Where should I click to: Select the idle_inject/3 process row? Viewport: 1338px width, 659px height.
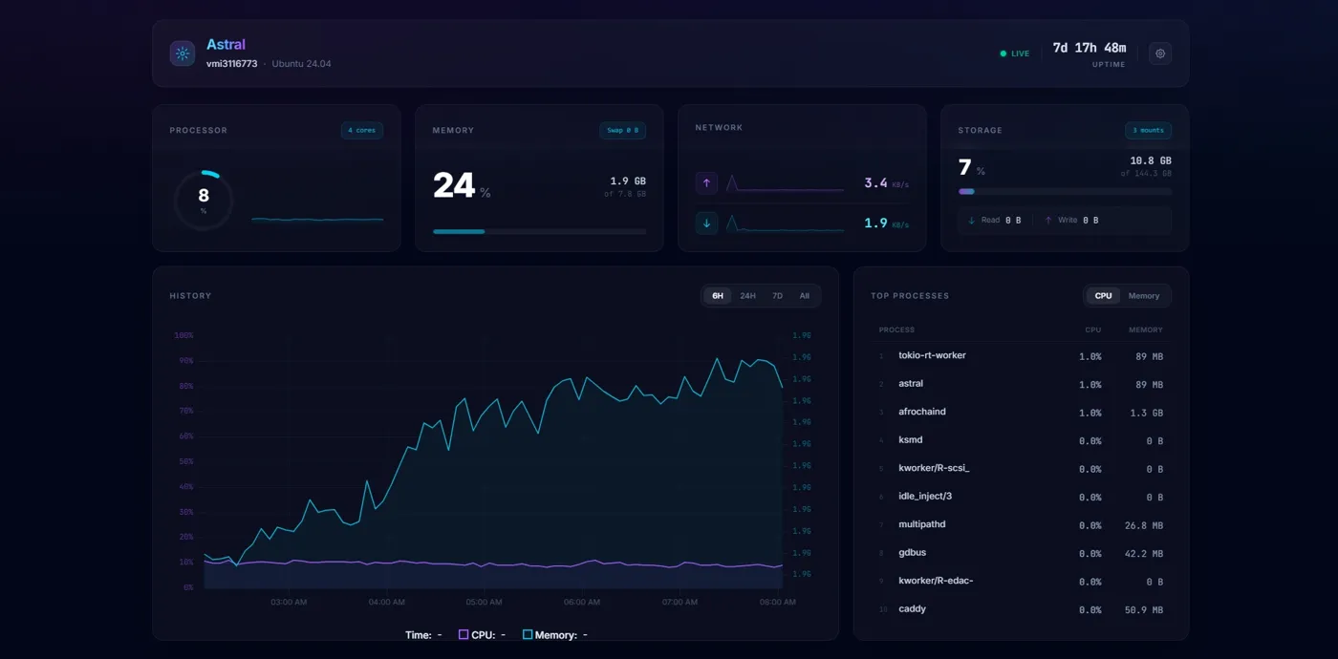pos(1021,497)
